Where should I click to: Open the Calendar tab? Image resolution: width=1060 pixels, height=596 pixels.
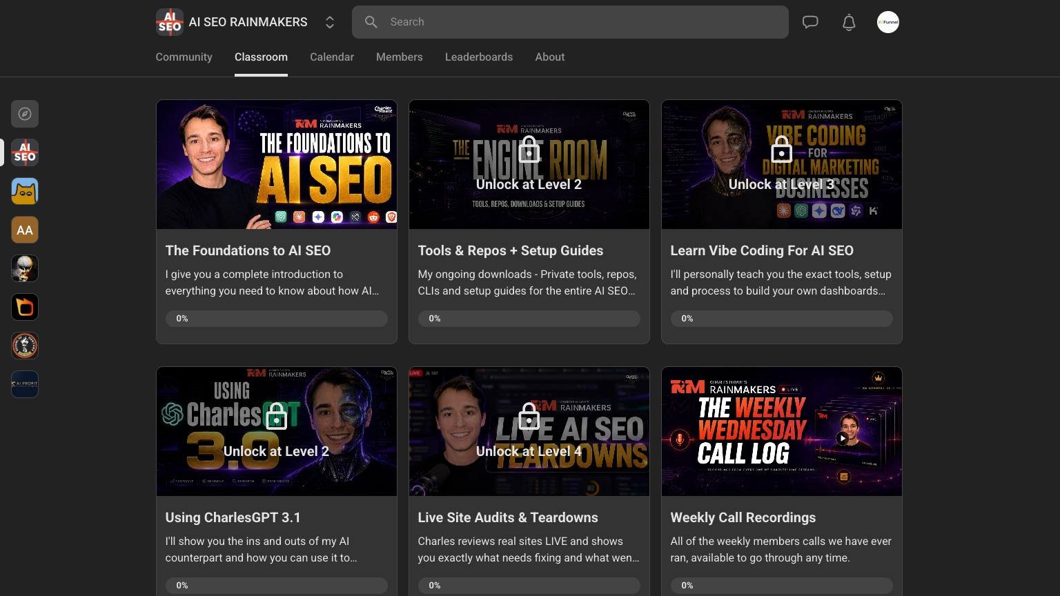coord(332,57)
